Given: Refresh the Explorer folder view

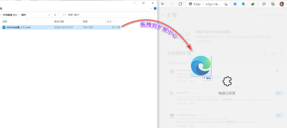Looking at the screenshot, I should pos(55,15).
